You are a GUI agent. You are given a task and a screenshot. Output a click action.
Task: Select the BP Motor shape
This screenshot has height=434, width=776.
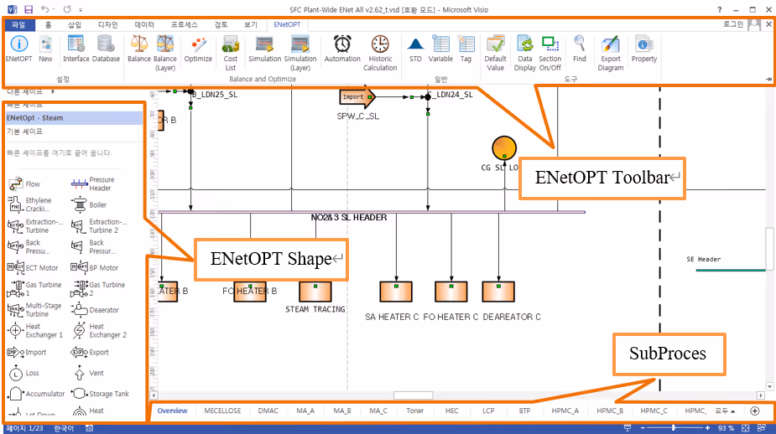[95, 267]
